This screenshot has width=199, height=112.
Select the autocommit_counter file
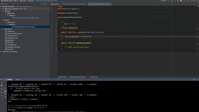point(15,34)
